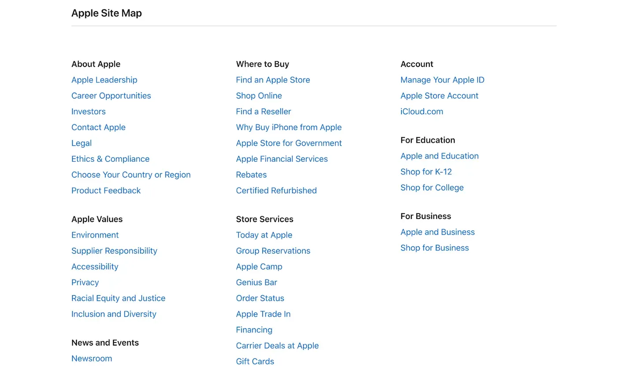Open the Shop Online link
The image size is (617, 369).
[x=259, y=95]
